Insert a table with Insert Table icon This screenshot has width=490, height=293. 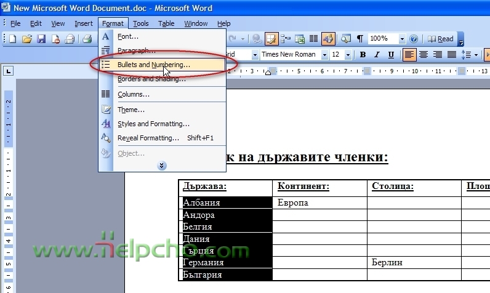tap(285, 39)
